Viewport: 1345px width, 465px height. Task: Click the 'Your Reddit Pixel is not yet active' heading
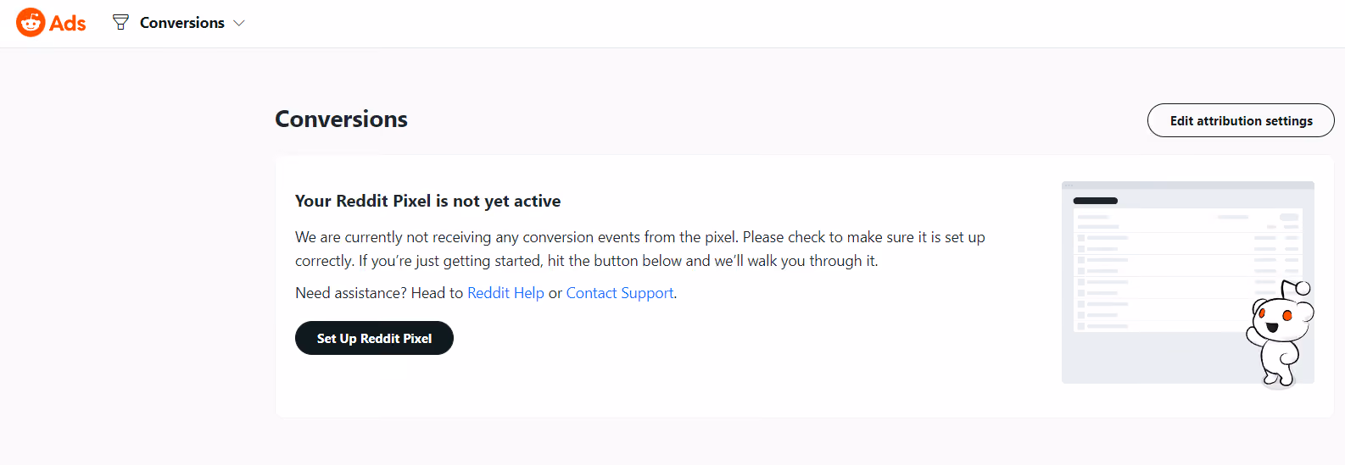pos(427,201)
